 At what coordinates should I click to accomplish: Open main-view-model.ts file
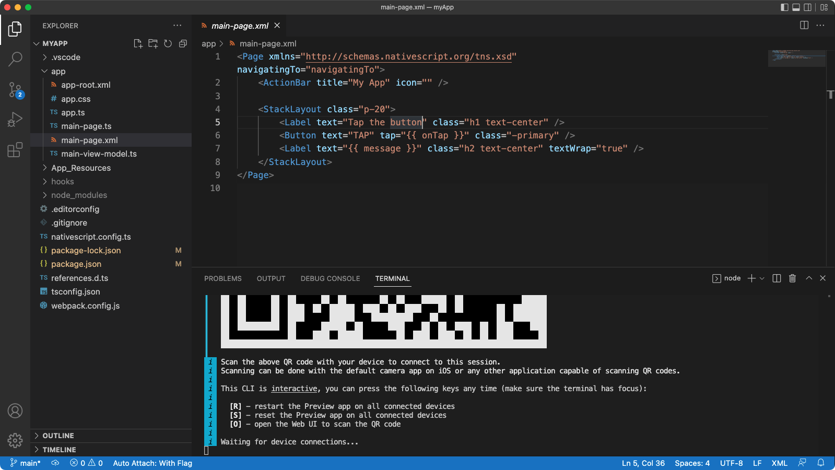click(x=111, y=154)
